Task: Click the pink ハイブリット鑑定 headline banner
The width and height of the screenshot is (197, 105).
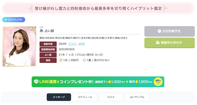Action: (98, 8)
